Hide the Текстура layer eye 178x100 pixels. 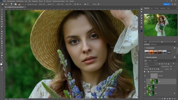[x=145, y=76]
